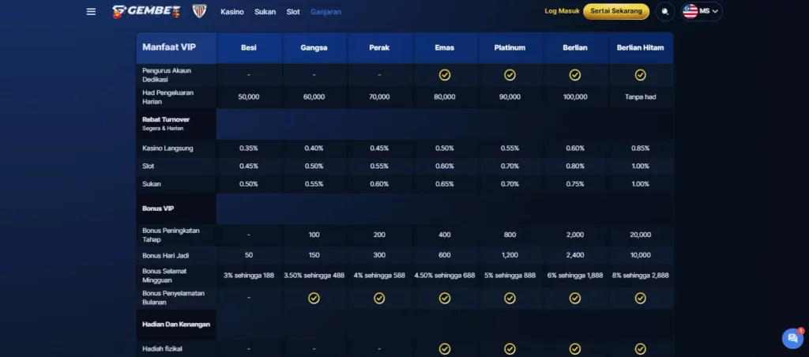Click the 5% sehingga 888 cell
This screenshot has width=809, height=357.
pyautogui.click(x=510, y=276)
